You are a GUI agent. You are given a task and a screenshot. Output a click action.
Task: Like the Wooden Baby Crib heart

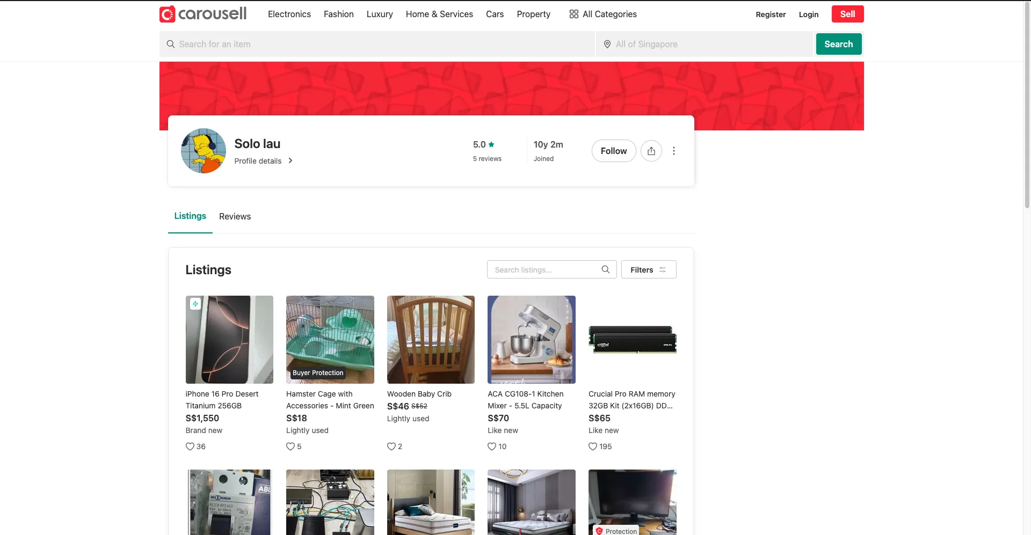point(391,446)
